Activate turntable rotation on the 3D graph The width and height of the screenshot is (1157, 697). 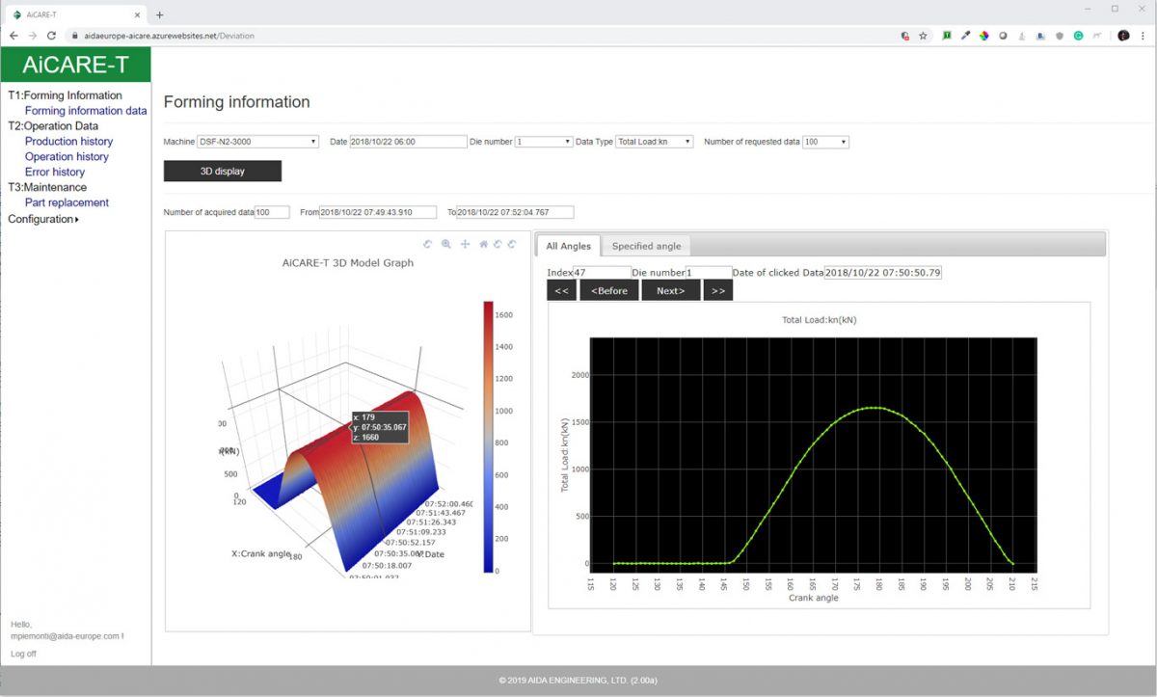point(514,244)
